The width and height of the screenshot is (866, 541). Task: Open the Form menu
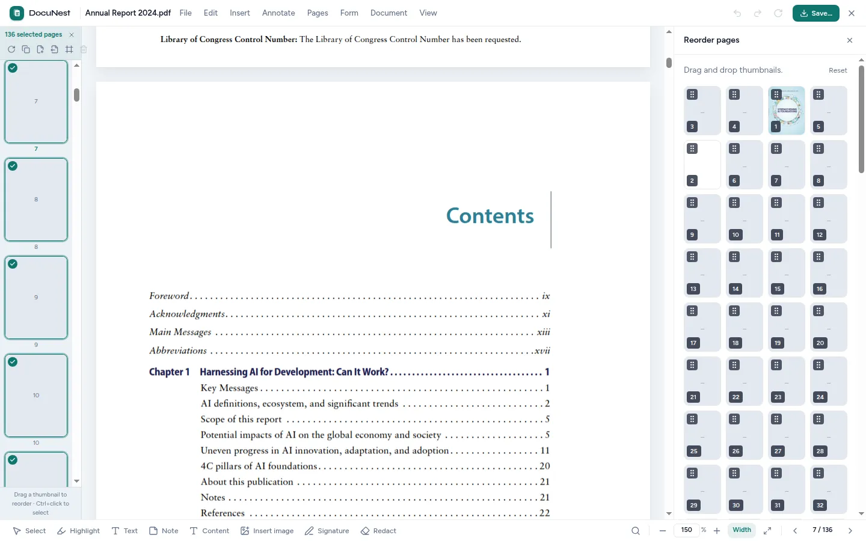349,13
